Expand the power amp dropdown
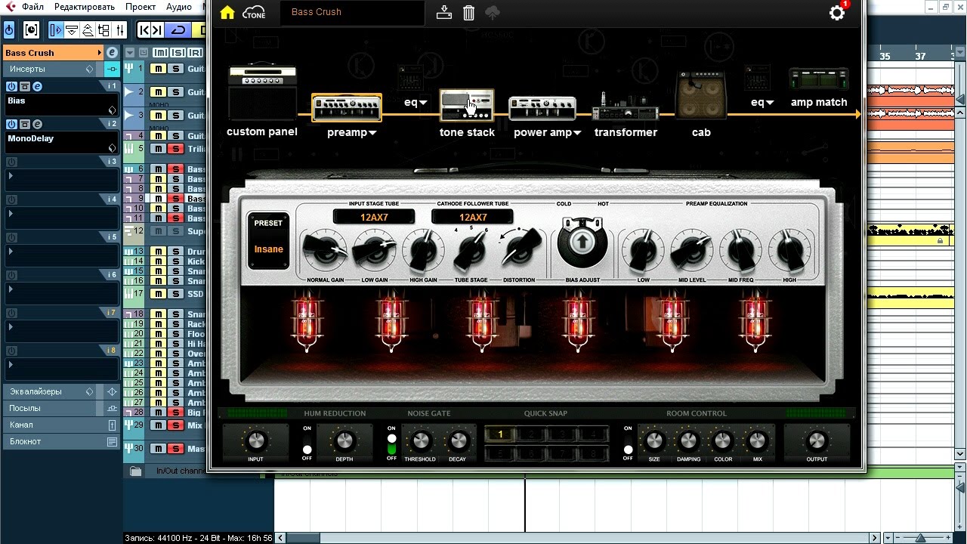Image resolution: width=967 pixels, height=544 pixels. tap(577, 133)
